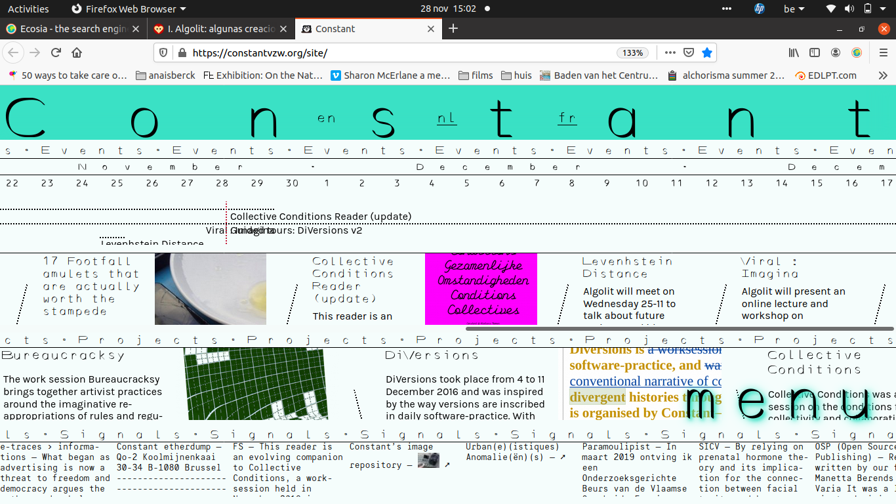
Task: Click the plate photo thumbnail
Action: click(x=211, y=289)
